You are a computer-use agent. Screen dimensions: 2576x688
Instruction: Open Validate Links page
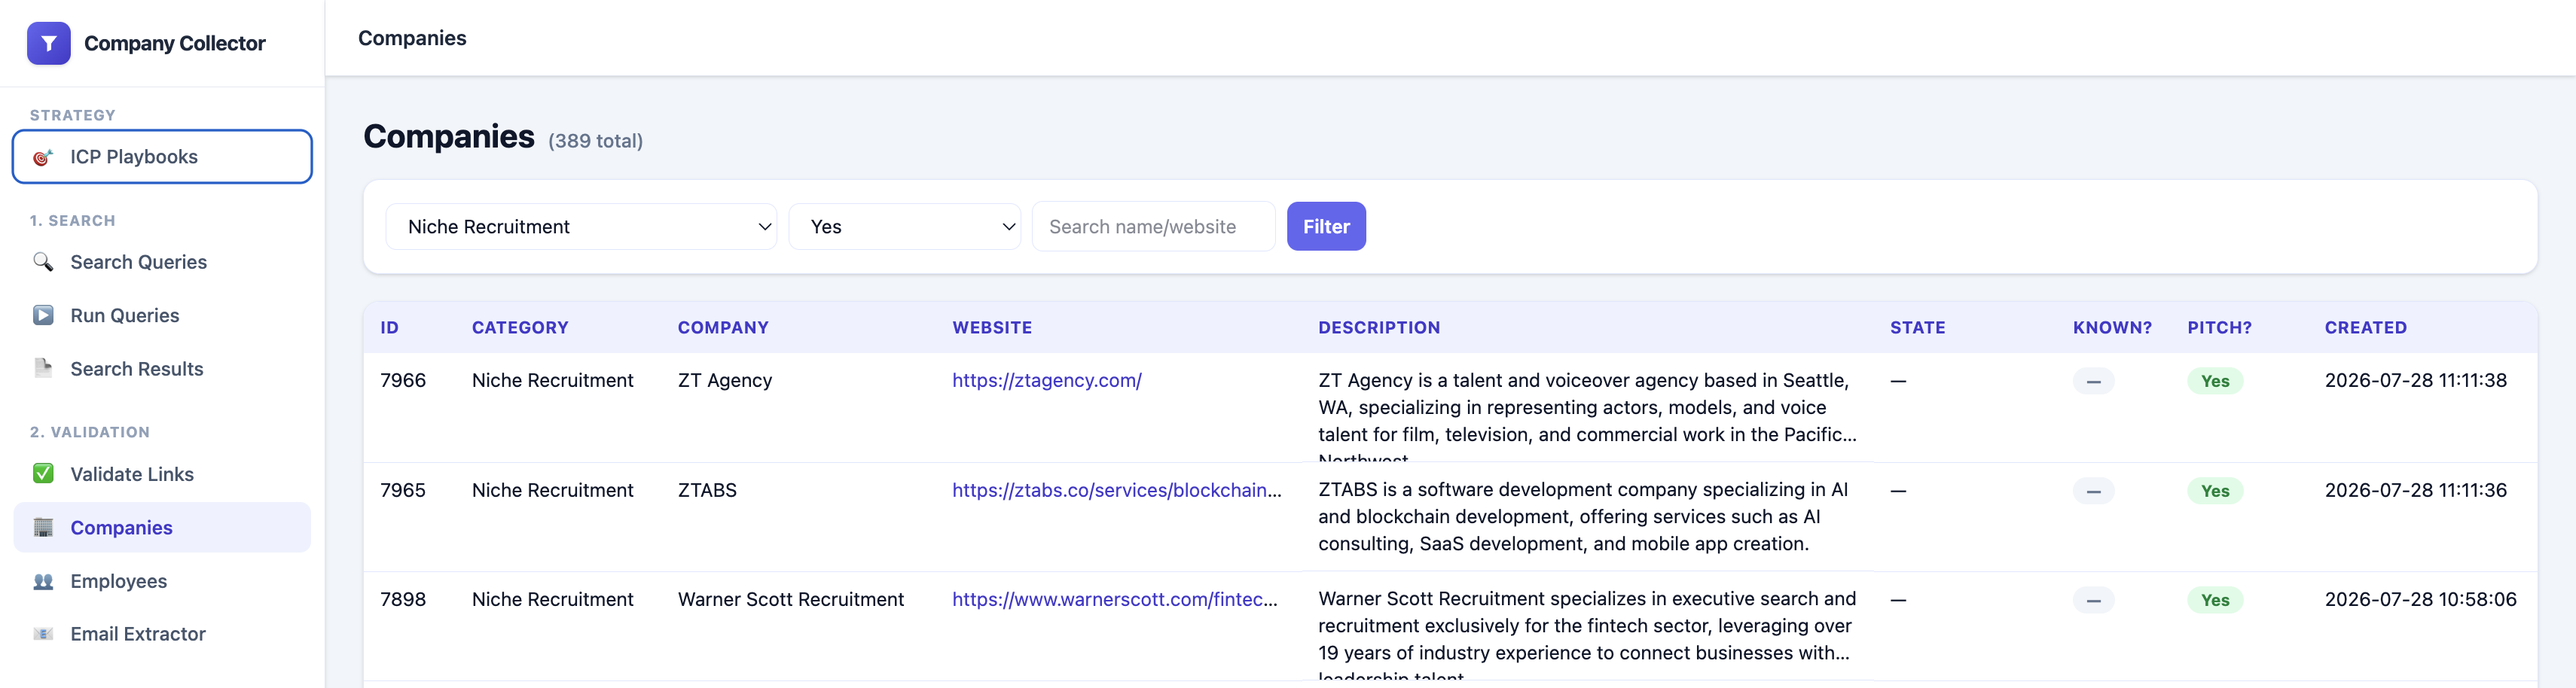click(x=162, y=474)
